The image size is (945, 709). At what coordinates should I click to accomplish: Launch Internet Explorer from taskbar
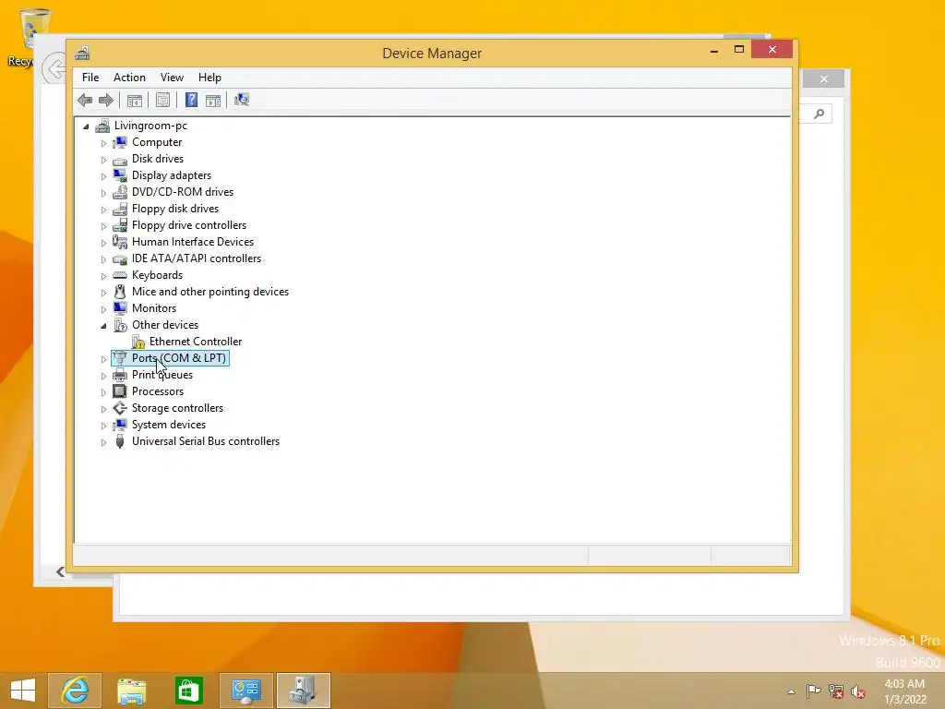[x=75, y=691]
